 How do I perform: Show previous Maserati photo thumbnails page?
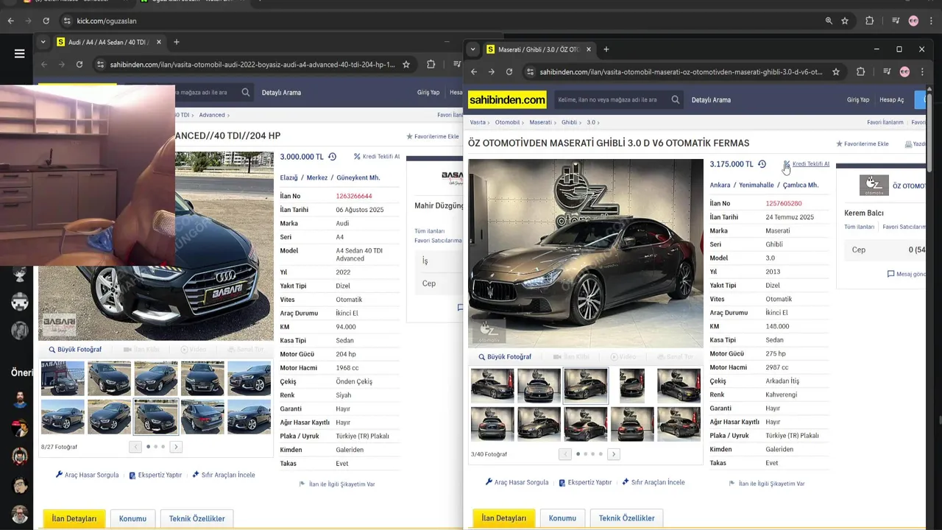(565, 454)
